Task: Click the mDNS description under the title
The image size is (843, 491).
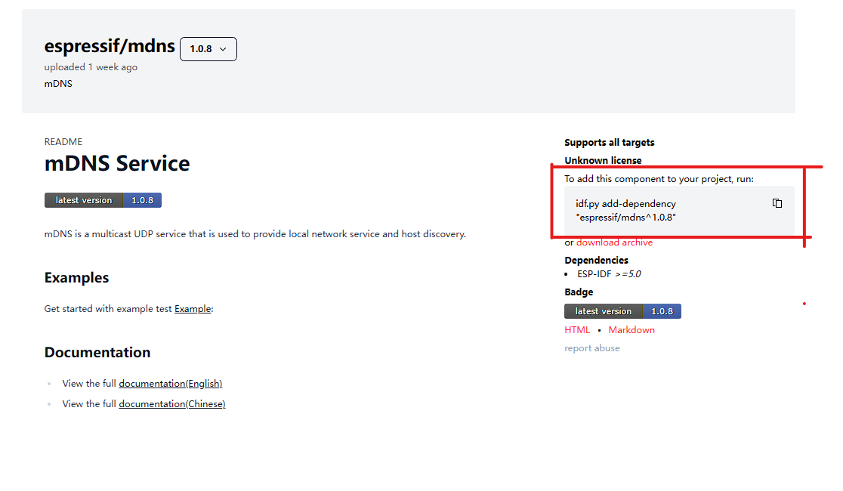Action: tap(58, 84)
